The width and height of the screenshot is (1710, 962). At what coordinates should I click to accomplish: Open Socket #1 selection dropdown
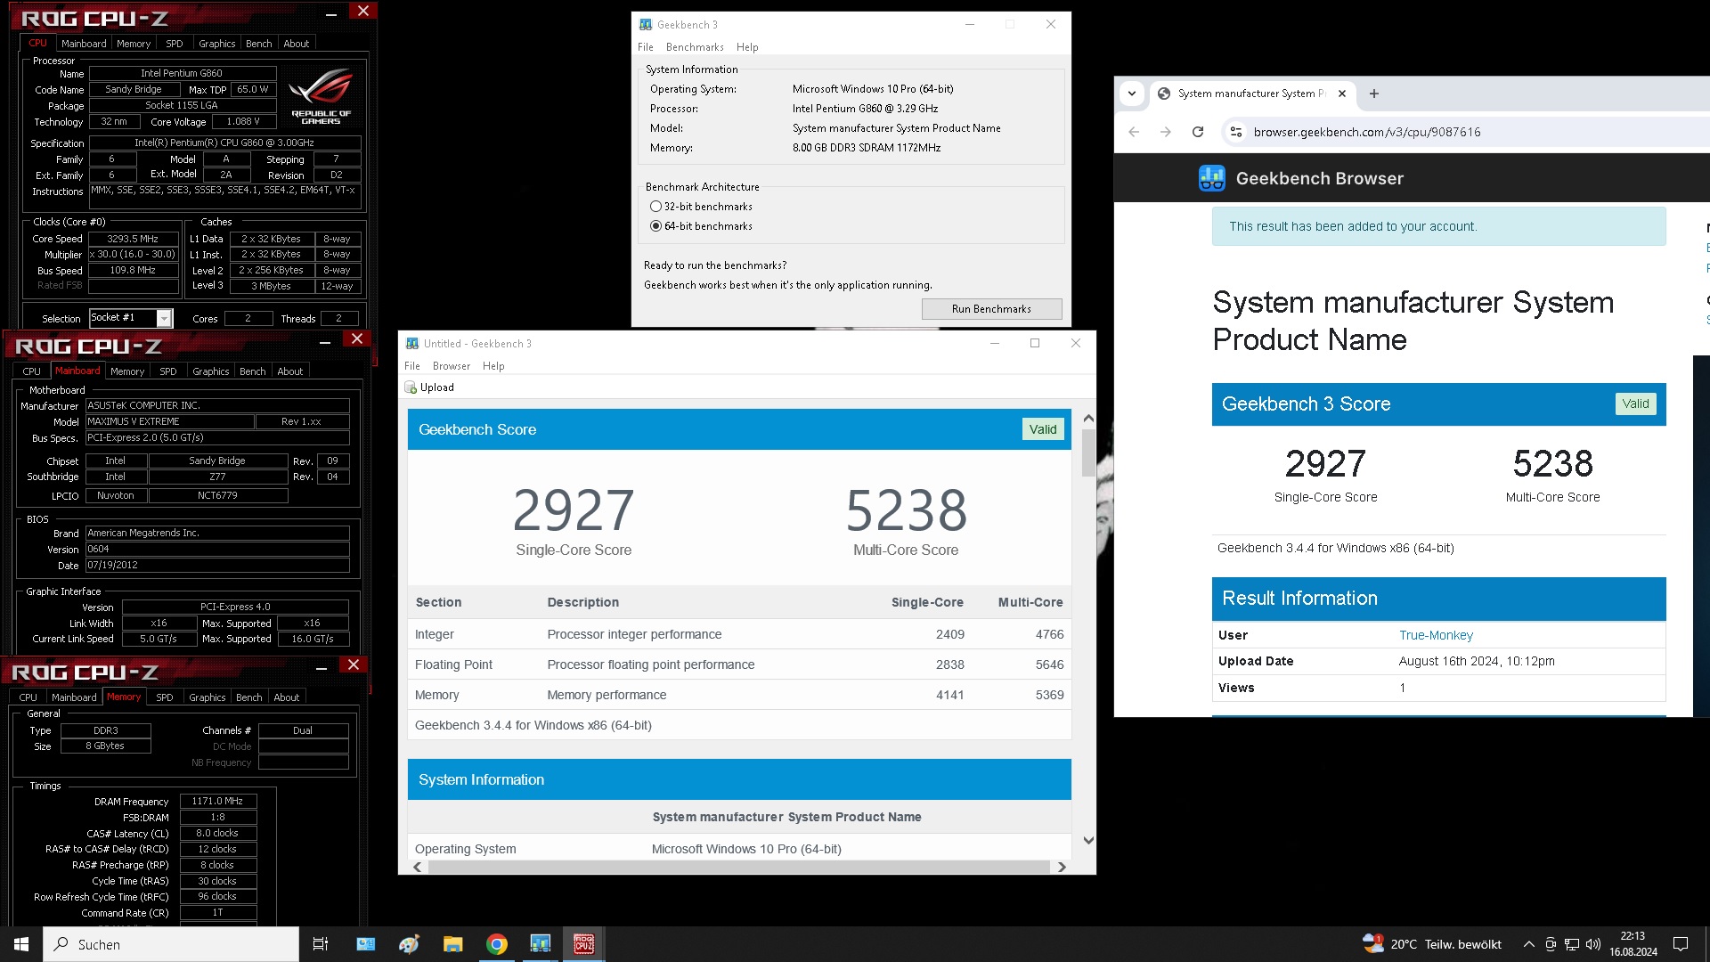(165, 318)
